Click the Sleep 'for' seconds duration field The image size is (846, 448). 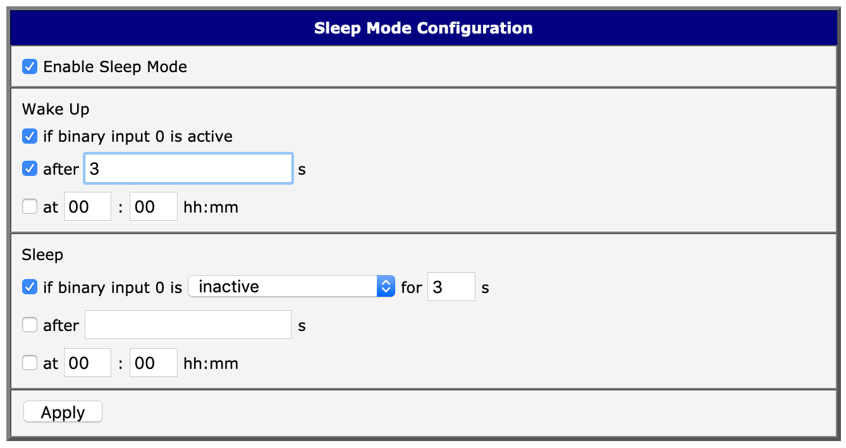(451, 287)
